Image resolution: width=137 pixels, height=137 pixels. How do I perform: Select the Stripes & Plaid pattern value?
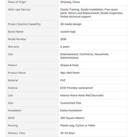tap(69, 65)
